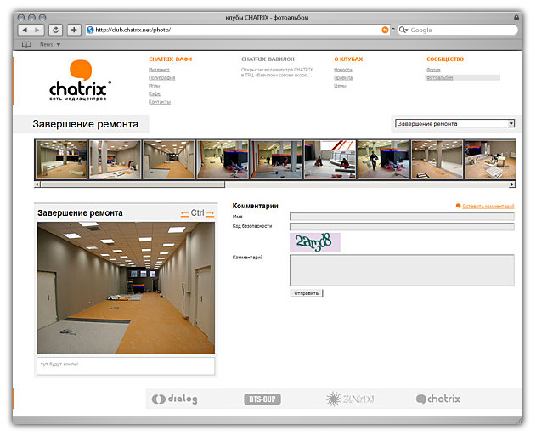Click the plus add-bookmark button
This screenshot has height=436, width=536.
click(74, 30)
